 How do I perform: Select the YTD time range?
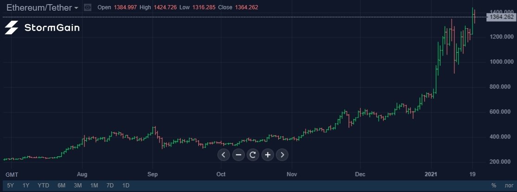coord(43,186)
